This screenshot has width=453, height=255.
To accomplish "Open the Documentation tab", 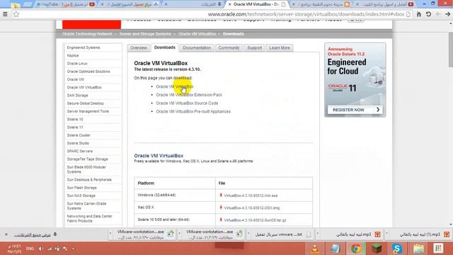I will (x=197, y=47).
